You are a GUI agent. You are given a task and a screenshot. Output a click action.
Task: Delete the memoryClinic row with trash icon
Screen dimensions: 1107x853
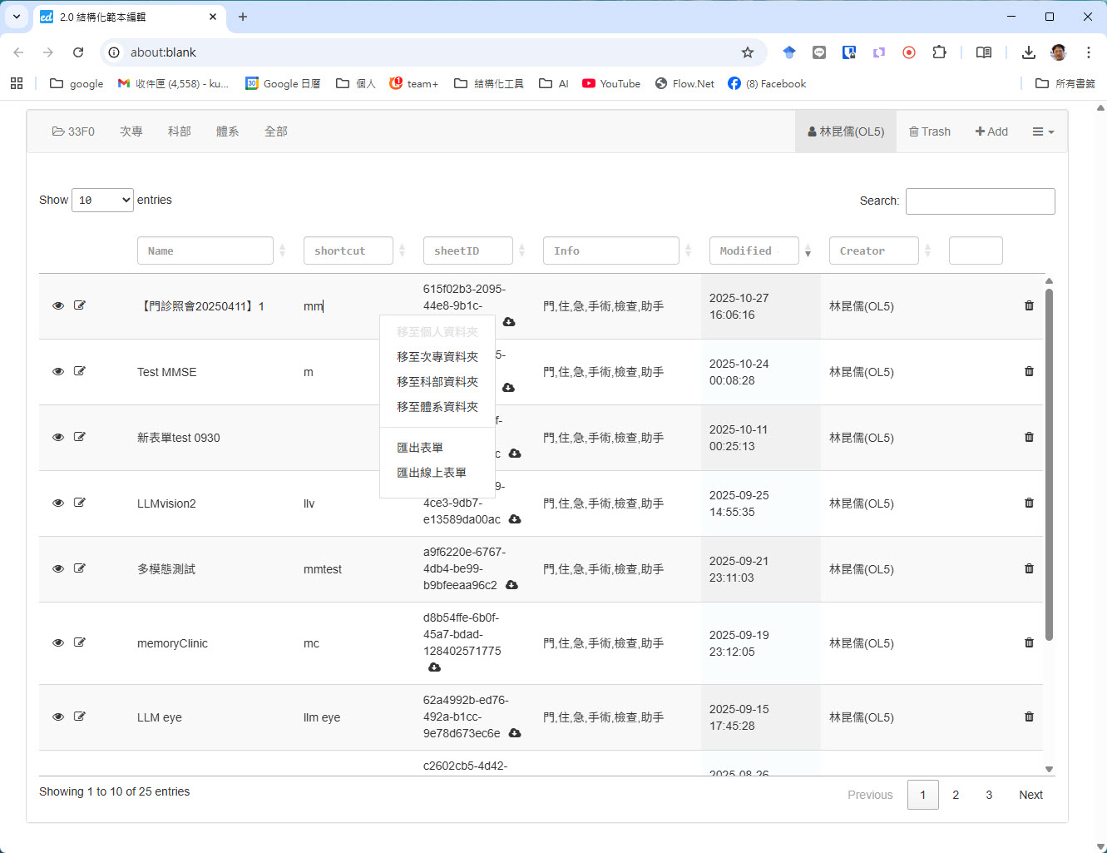1029,642
